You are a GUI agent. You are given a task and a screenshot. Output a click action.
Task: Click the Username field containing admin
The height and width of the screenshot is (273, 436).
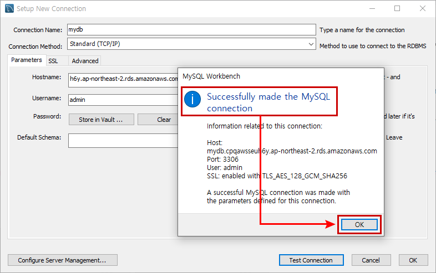(123, 100)
